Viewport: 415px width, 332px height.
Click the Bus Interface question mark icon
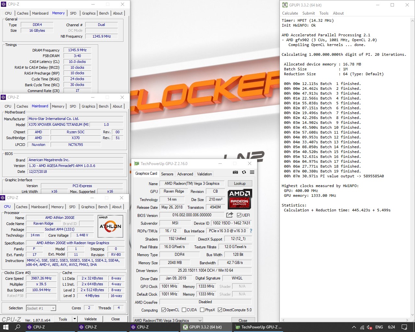point(251,231)
